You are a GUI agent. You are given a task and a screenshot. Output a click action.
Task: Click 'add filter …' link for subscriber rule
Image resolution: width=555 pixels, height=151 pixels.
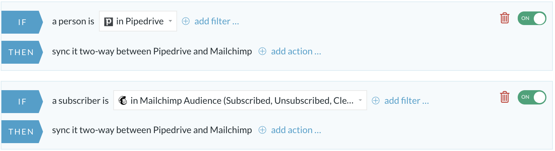(x=407, y=101)
